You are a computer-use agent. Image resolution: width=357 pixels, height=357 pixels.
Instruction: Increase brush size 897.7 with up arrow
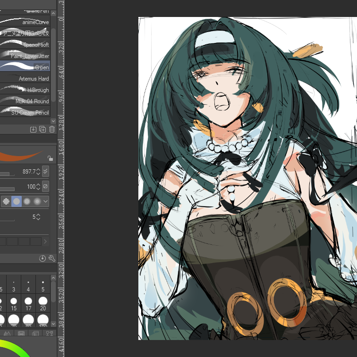point(38,170)
